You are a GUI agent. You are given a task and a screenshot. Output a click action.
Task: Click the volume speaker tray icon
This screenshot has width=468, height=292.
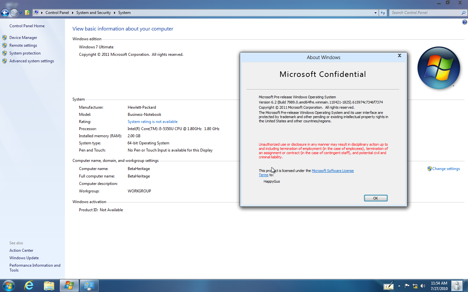(423, 286)
